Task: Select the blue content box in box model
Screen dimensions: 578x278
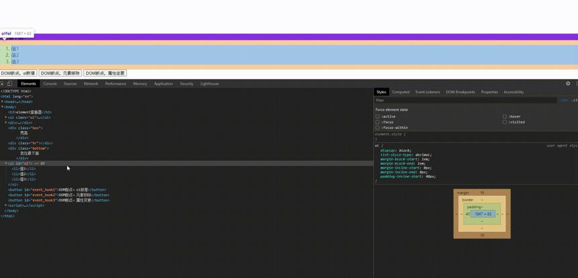Action: (x=483, y=214)
